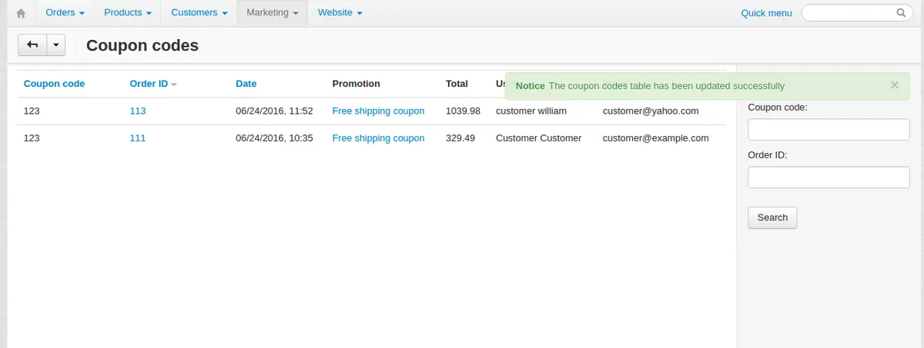Open Free shipping coupon for order 113
This screenshot has height=348, width=924.
click(378, 111)
